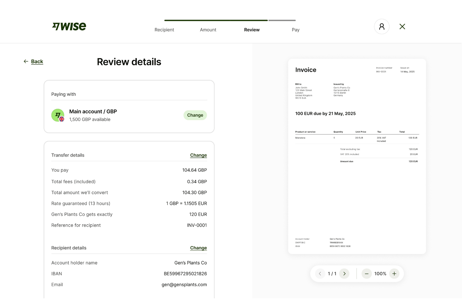Change the Recipient details

tap(199, 248)
